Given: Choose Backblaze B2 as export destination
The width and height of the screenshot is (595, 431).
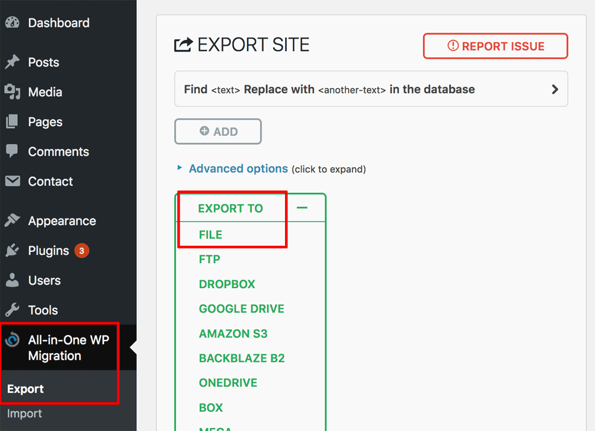Looking at the screenshot, I should coord(242,358).
